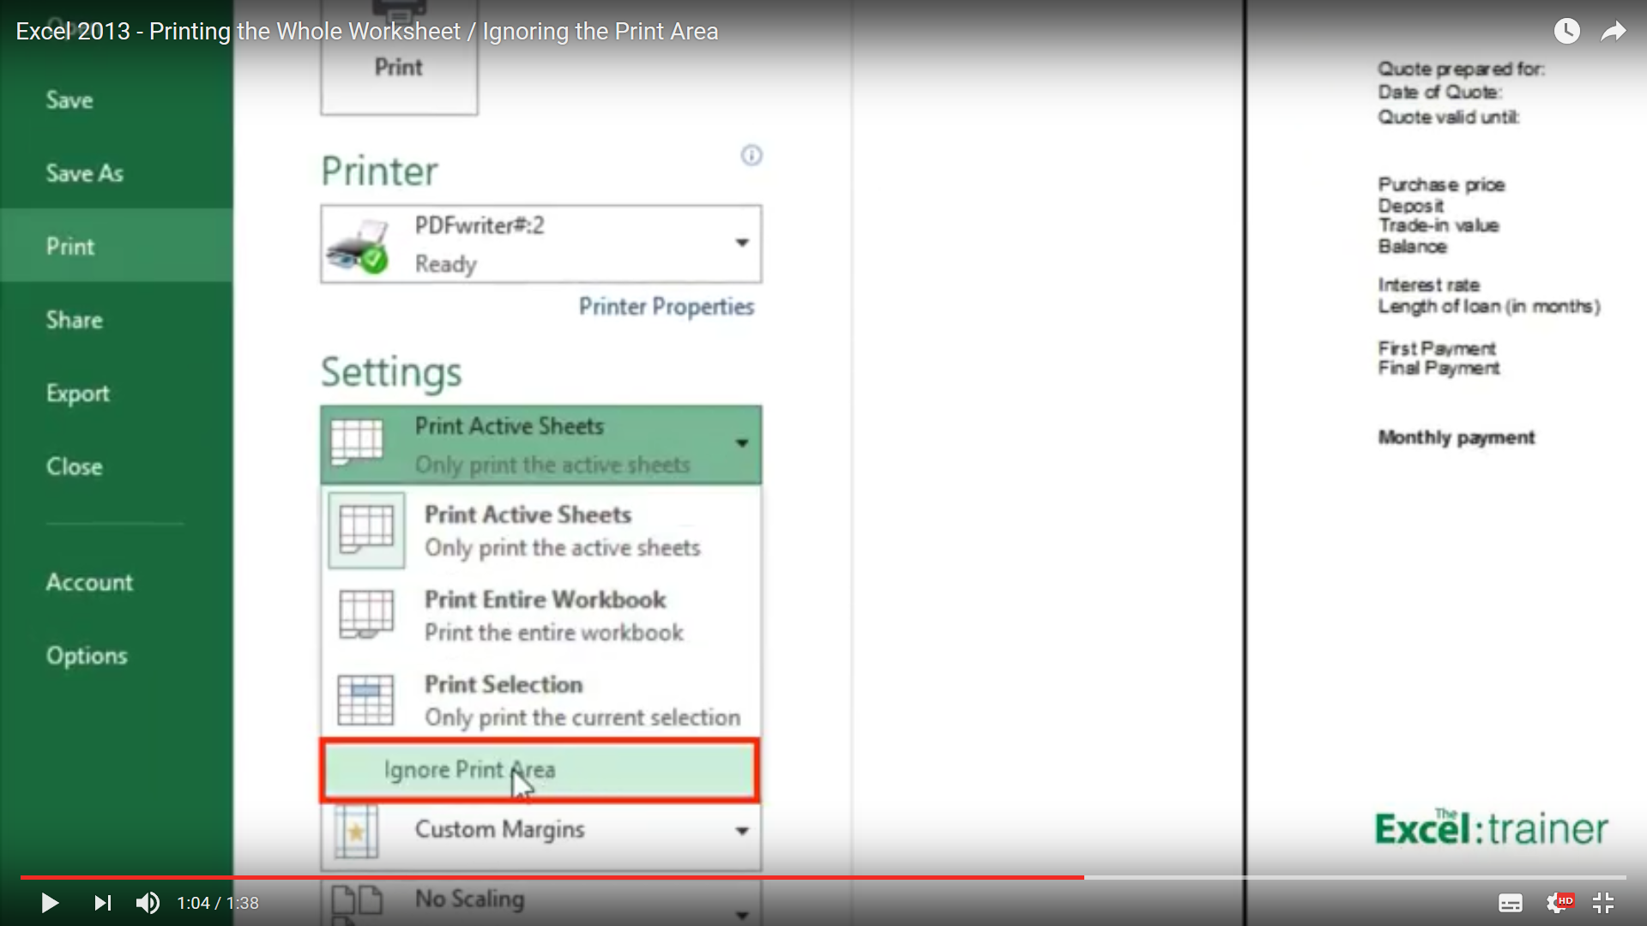Image resolution: width=1647 pixels, height=926 pixels.
Task: Choose Print Active Sheets option
Action: (x=541, y=531)
